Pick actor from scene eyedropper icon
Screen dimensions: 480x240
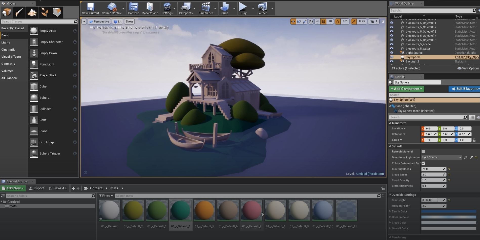click(471, 157)
